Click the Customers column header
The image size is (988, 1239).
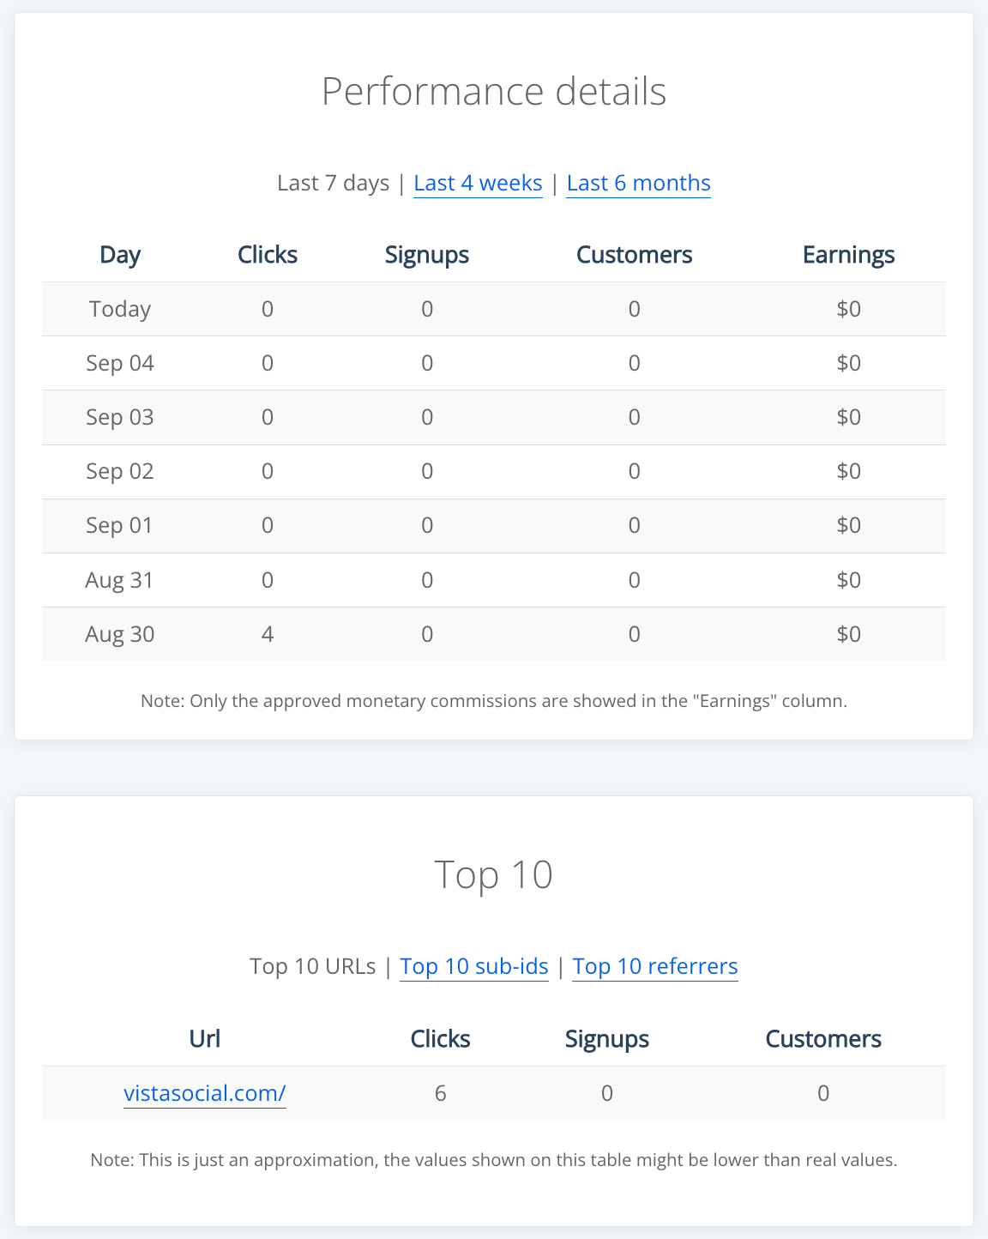[x=634, y=254]
